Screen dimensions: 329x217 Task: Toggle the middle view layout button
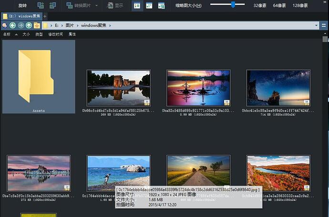pyautogui.click(x=149, y=6)
